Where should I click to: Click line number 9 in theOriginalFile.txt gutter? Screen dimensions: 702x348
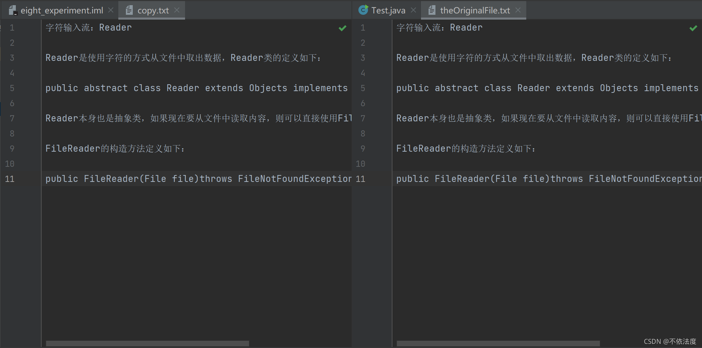coord(363,149)
